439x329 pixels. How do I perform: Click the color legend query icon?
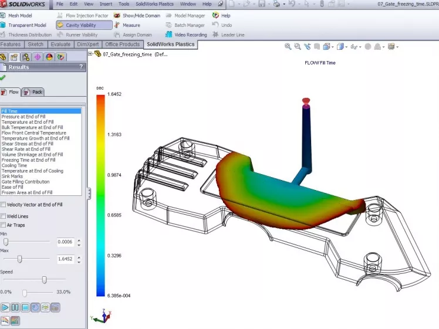point(15,321)
